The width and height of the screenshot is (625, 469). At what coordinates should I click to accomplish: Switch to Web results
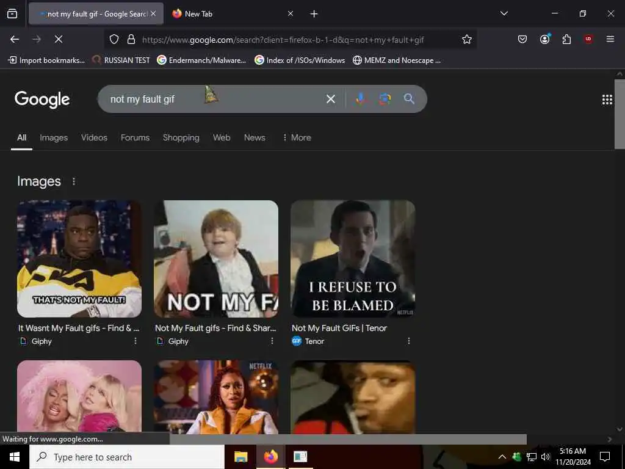pos(222,137)
